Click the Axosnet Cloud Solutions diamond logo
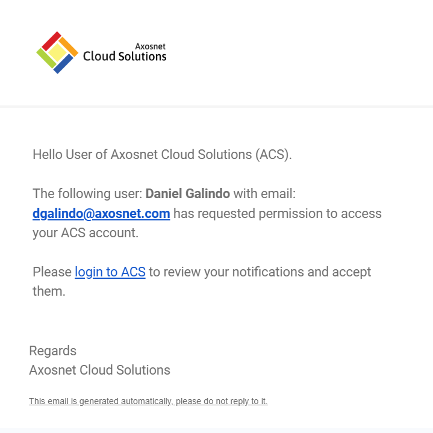The width and height of the screenshot is (433, 433). [57, 53]
